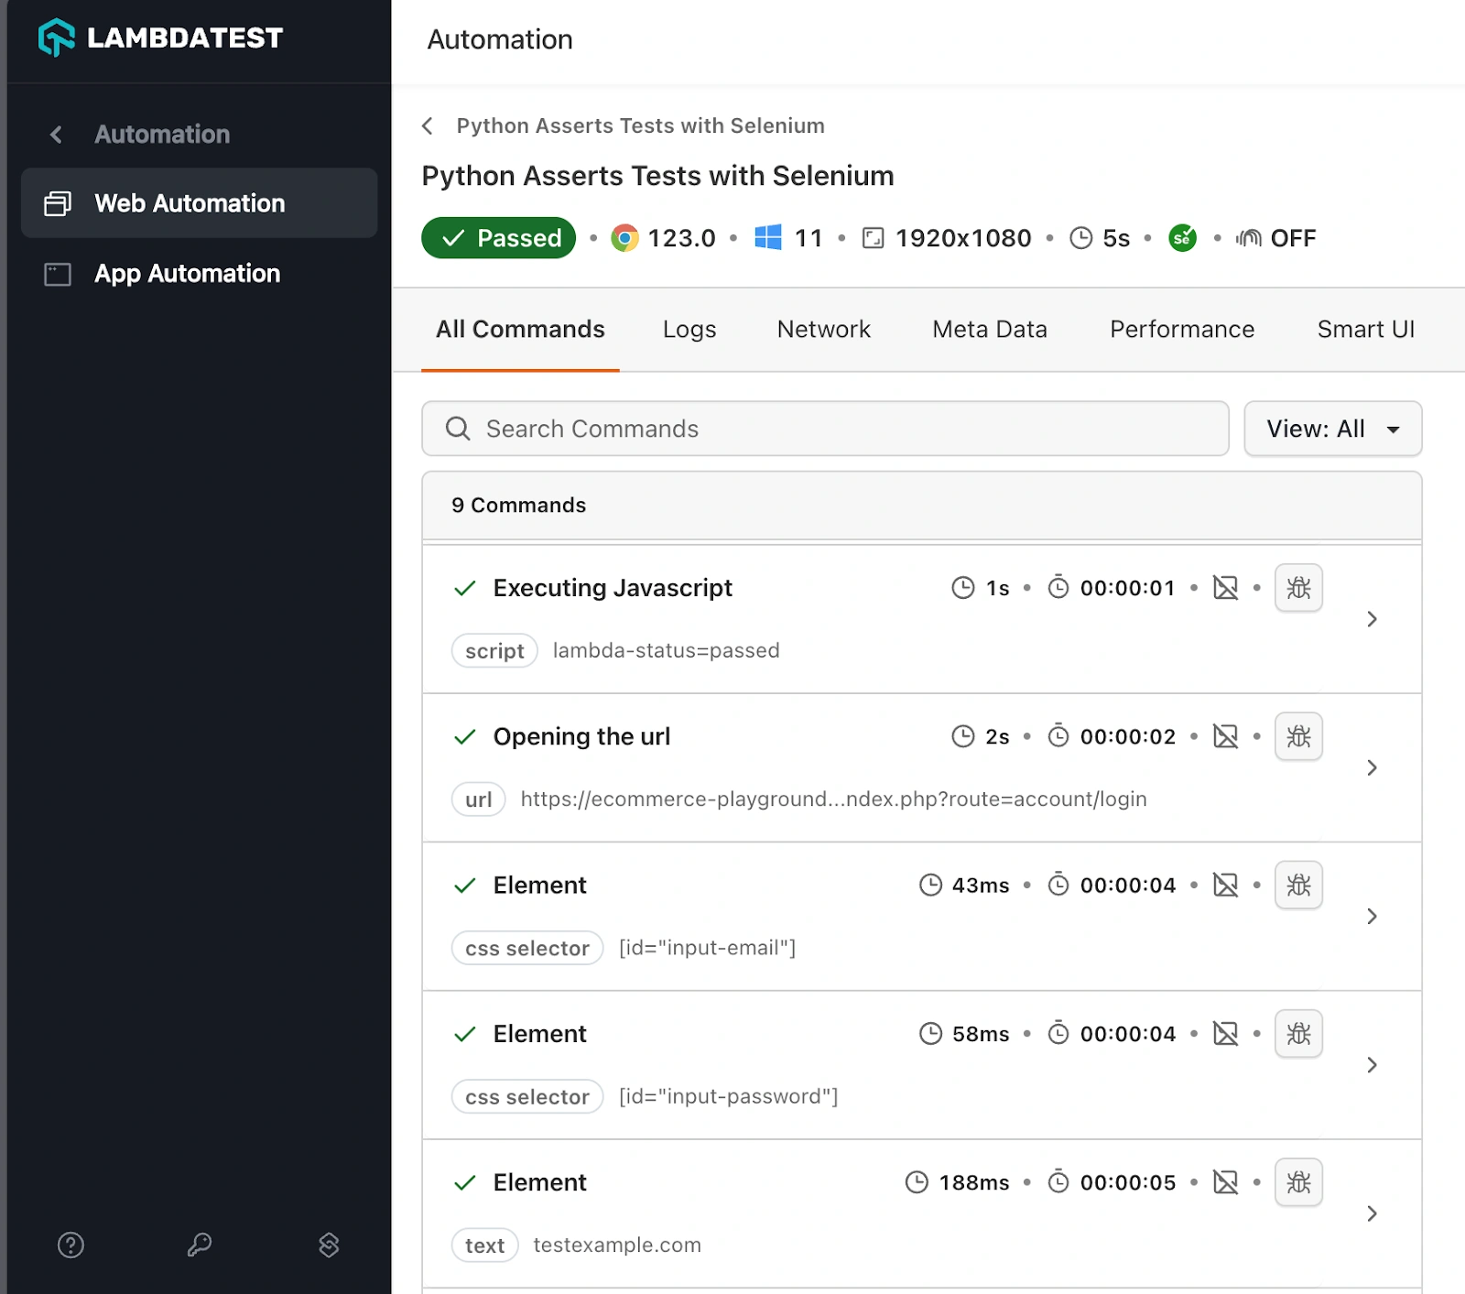This screenshot has width=1465, height=1294.
Task: Switch to the Logs tab
Action: 689,330
